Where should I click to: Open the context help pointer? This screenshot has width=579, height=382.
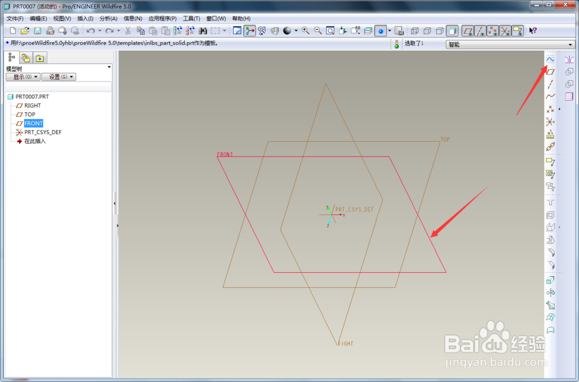coord(533,31)
